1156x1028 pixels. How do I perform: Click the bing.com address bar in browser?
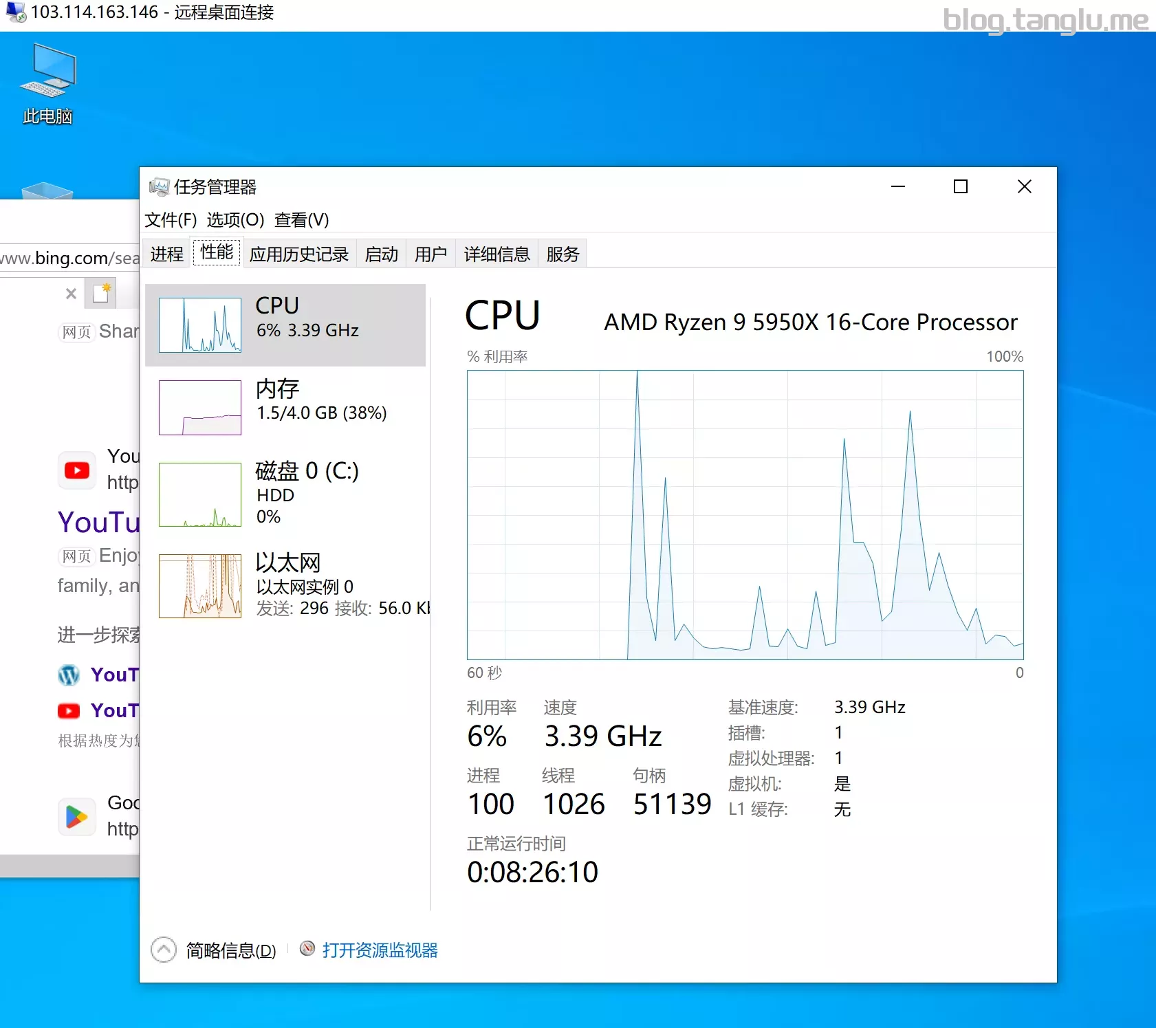69,258
